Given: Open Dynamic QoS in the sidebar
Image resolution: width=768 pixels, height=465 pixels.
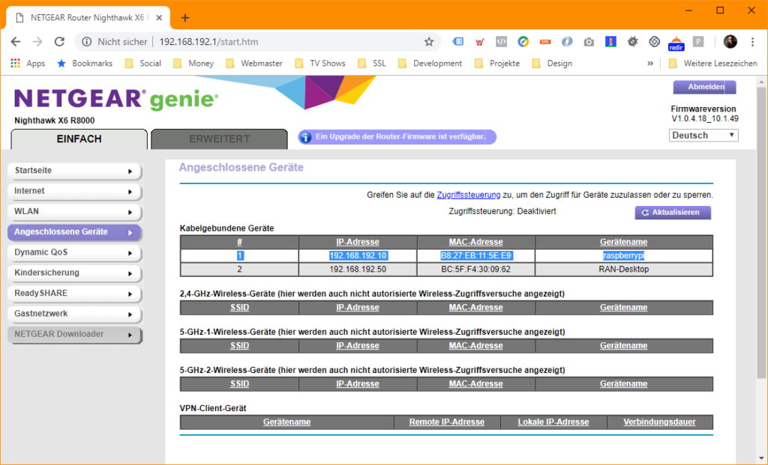Looking at the screenshot, I should (x=74, y=253).
